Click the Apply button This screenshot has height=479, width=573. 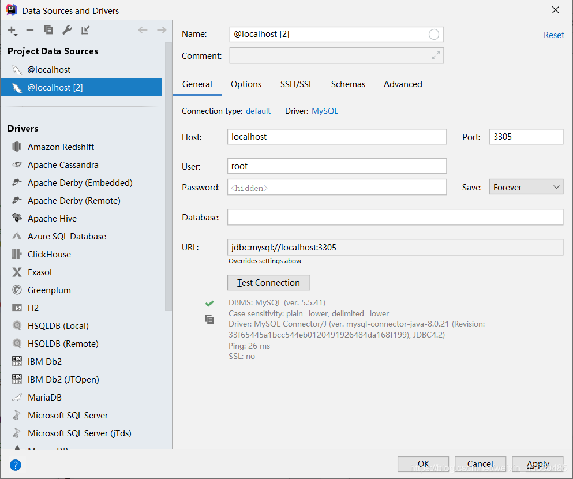click(538, 464)
